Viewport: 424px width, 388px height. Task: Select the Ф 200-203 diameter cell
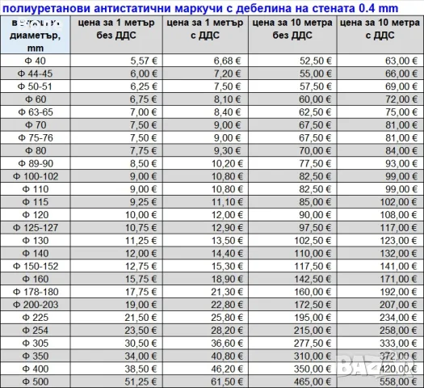click(36, 305)
